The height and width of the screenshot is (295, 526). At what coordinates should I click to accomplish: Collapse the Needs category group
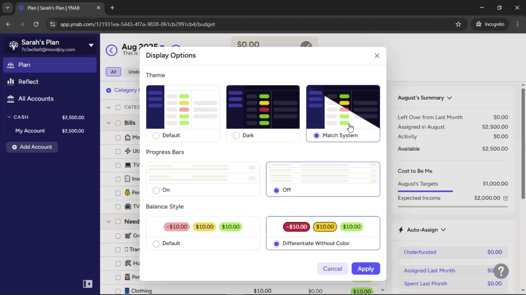(x=108, y=222)
